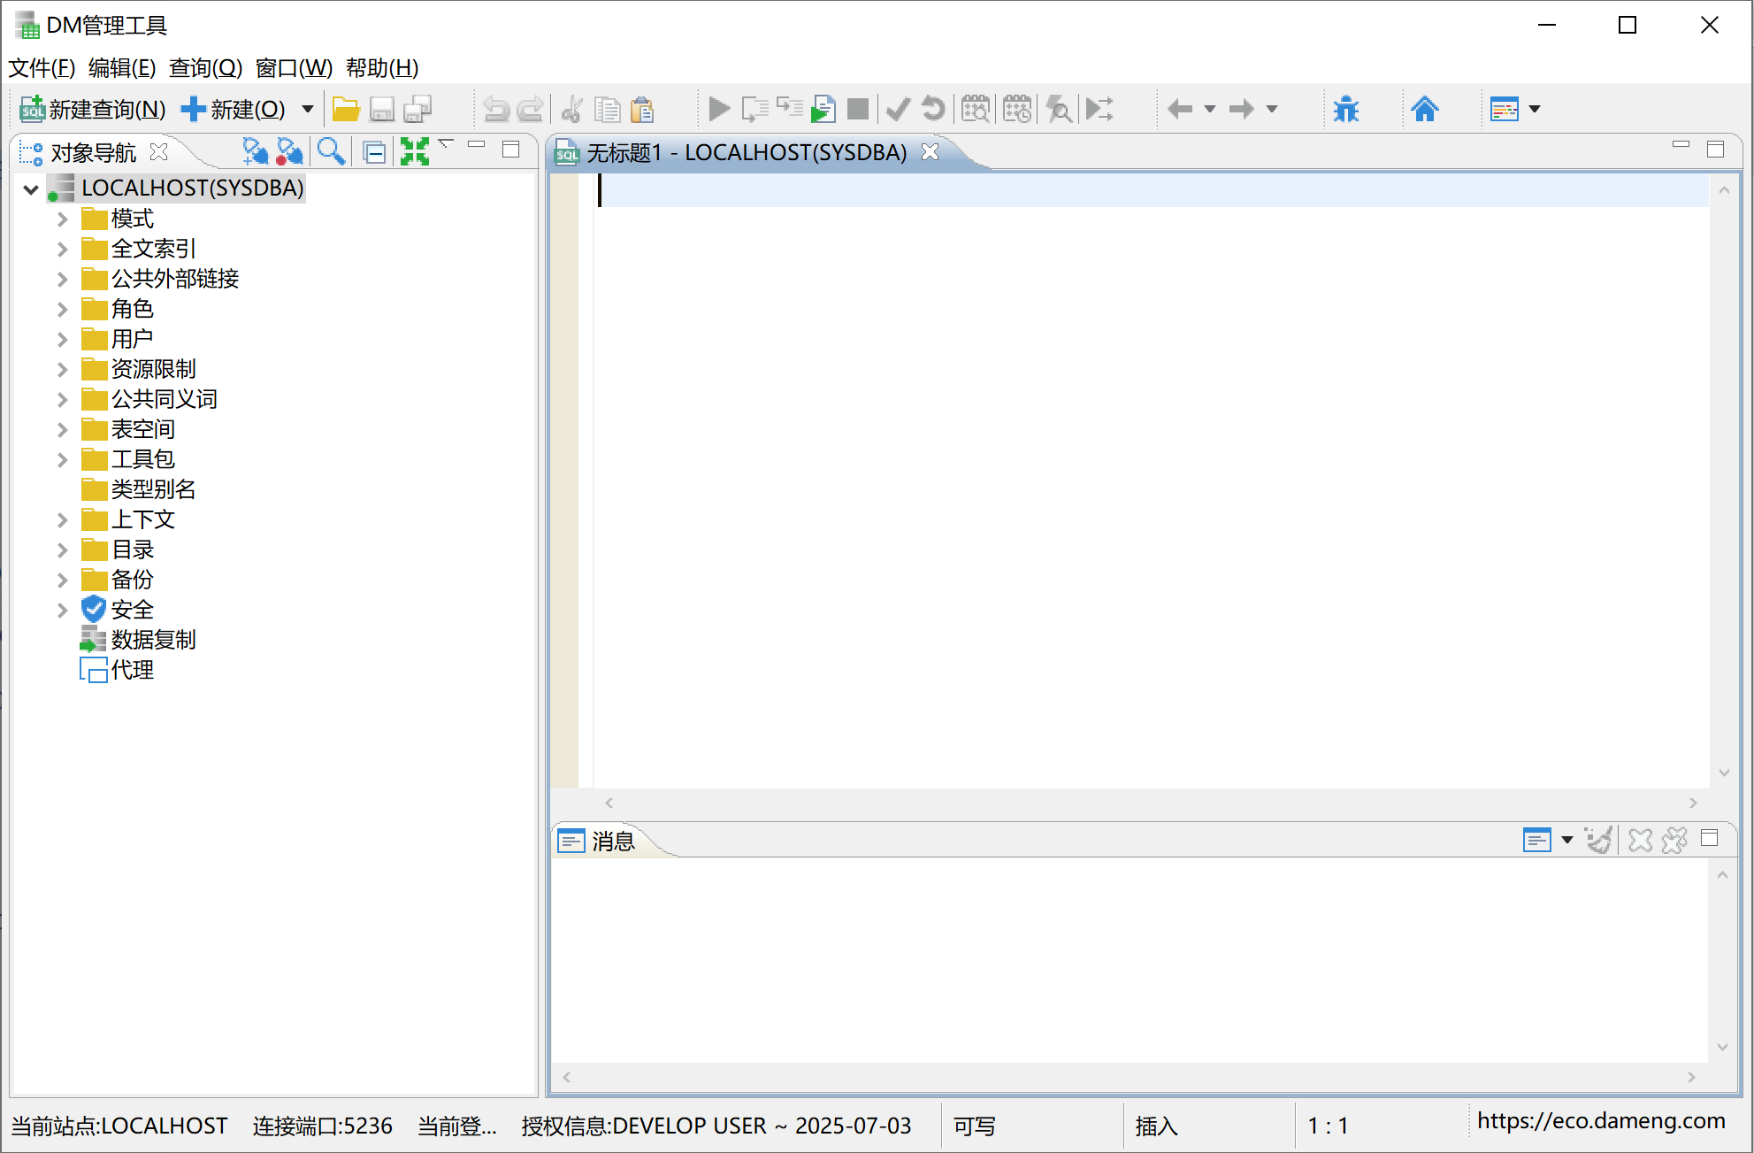Expand the 安全 node in the tree
Viewport: 1754px width, 1153px height.
(x=62, y=610)
